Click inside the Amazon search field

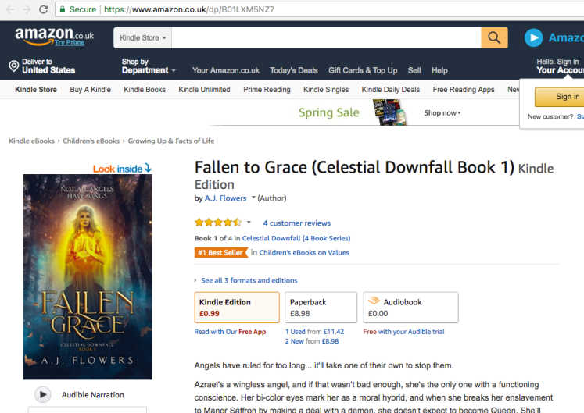coord(326,37)
